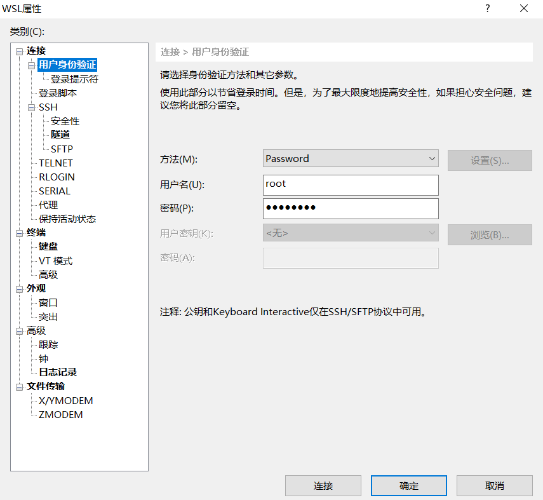Viewport: 543px width, 500px height.
Task: Open the 代理 proxy settings
Action: (48, 204)
